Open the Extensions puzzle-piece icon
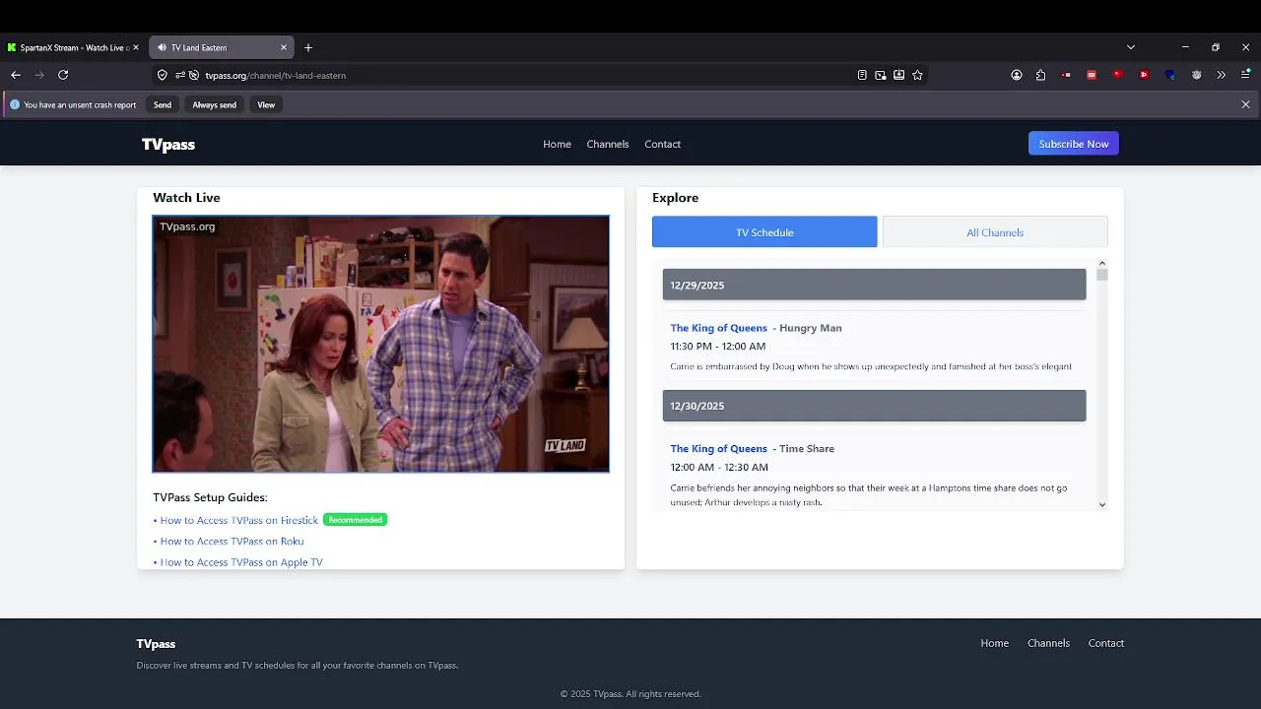Image resolution: width=1261 pixels, height=709 pixels. coord(1040,75)
